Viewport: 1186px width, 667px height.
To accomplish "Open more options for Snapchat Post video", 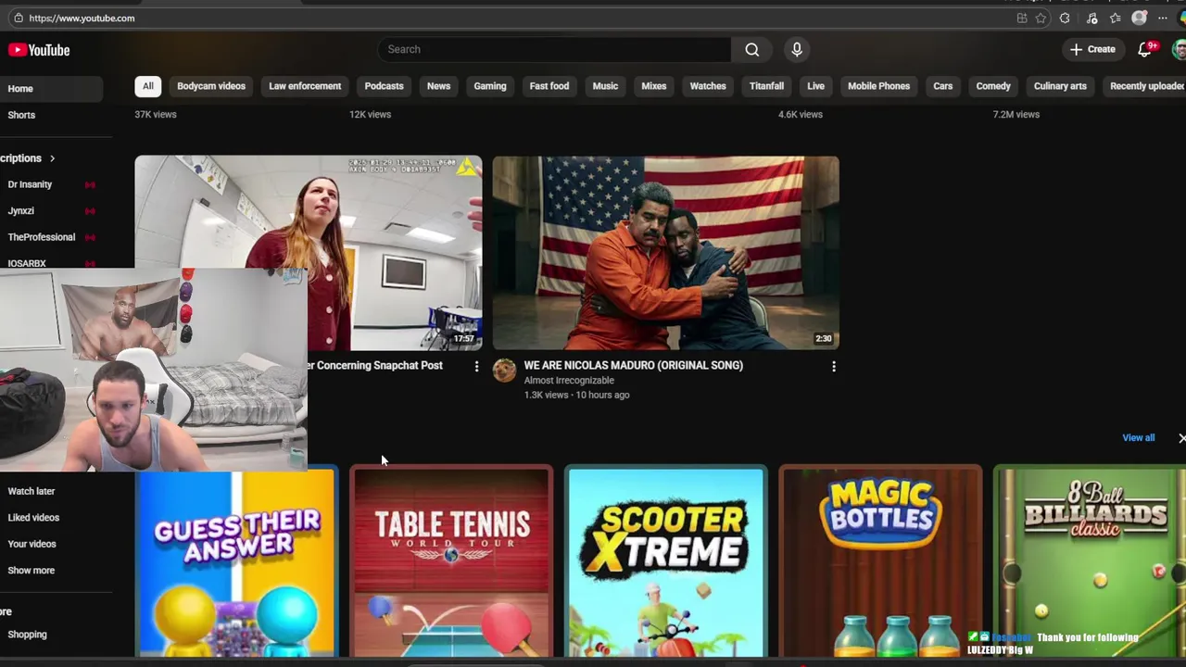I will point(476,367).
